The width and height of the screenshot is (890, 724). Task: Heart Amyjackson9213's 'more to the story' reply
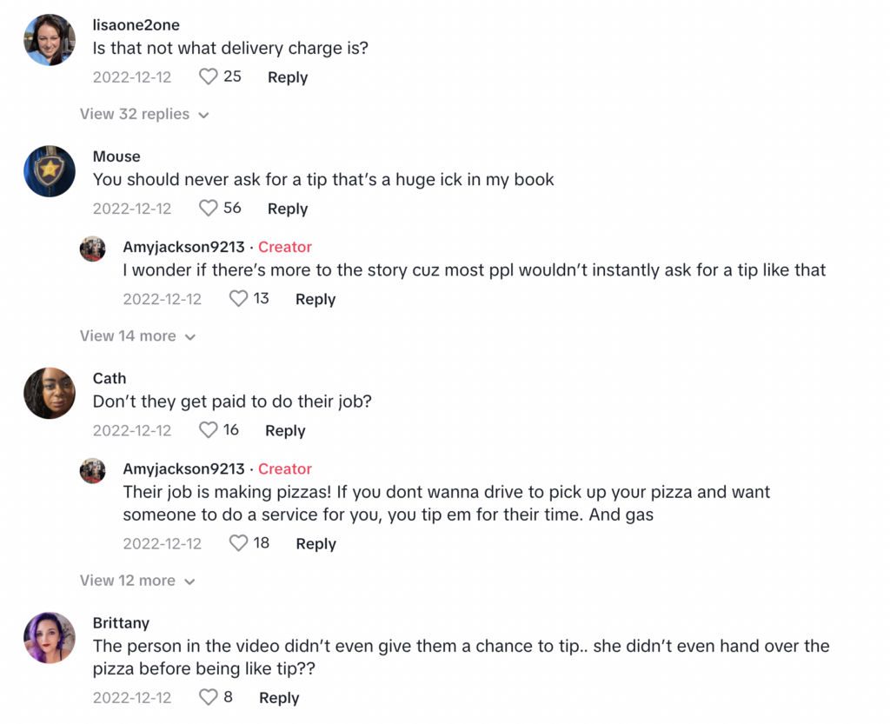pos(238,299)
